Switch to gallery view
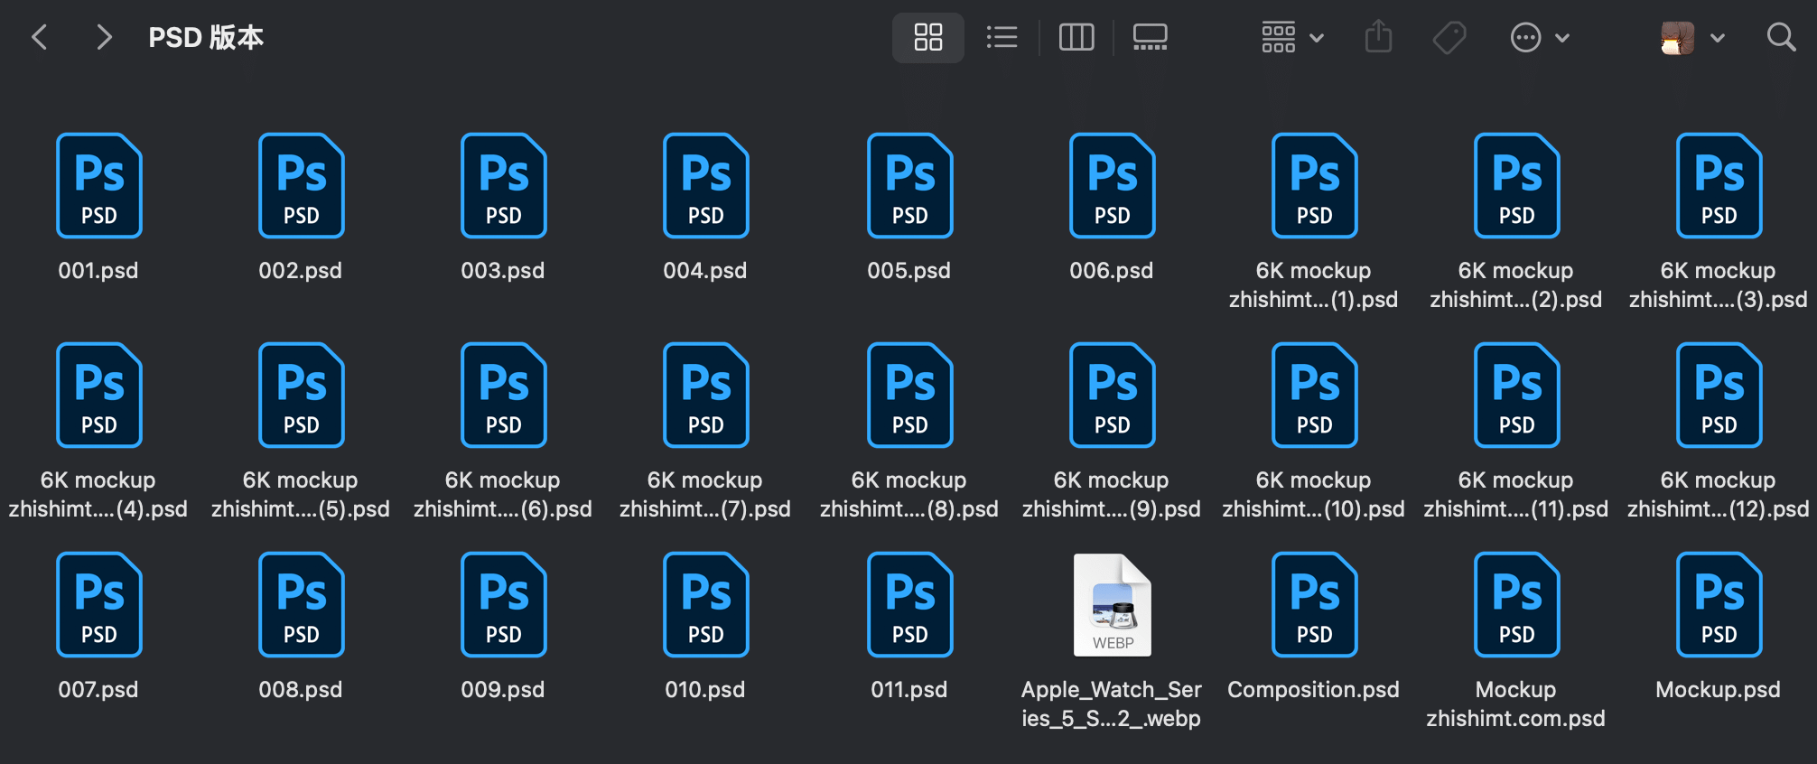1817x764 pixels. click(x=1150, y=38)
